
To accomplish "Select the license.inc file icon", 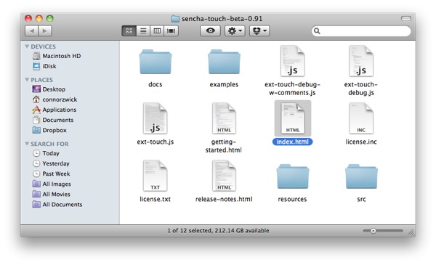I will click(x=361, y=118).
